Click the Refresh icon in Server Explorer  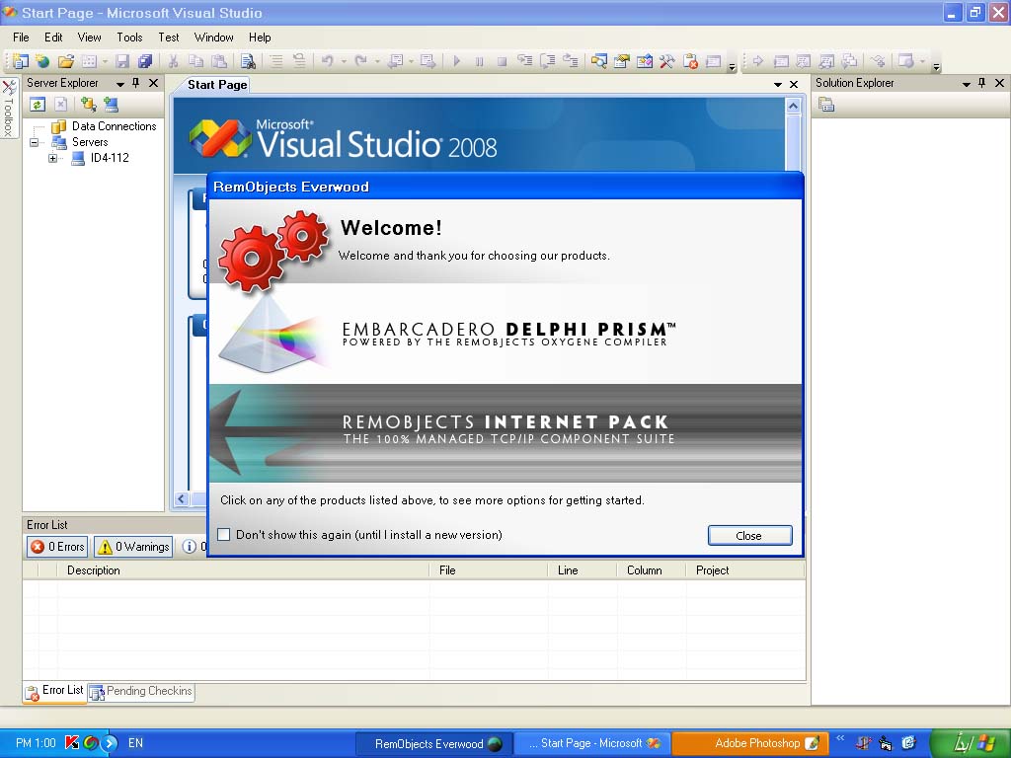coord(38,105)
